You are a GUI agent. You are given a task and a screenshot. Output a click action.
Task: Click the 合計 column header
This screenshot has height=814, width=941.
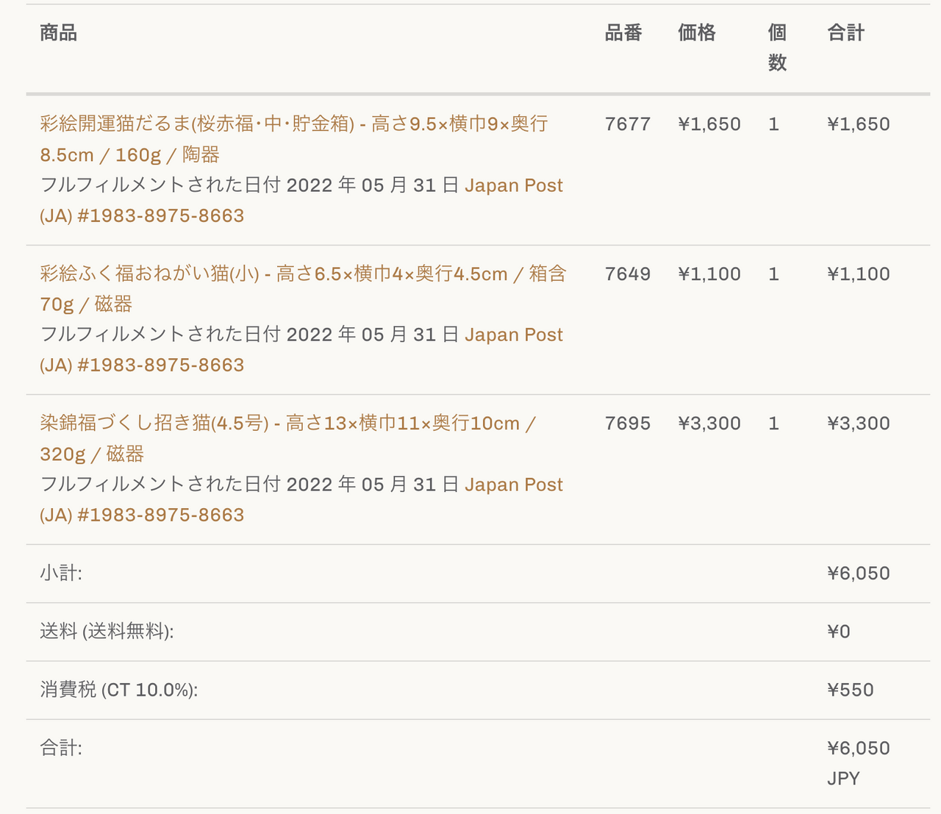[846, 33]
